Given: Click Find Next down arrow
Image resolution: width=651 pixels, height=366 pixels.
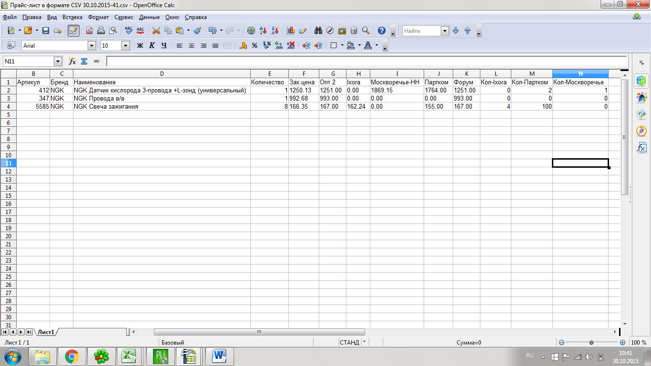Looking at the screenshot, I should pyautogui.click(x=456, y=30).
